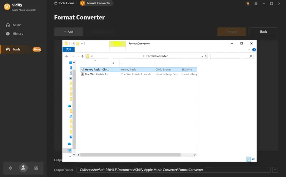Open the hamburger menu in Sidify title bar
The width and height of the screenshot is (286, 177).
point(256,4)
